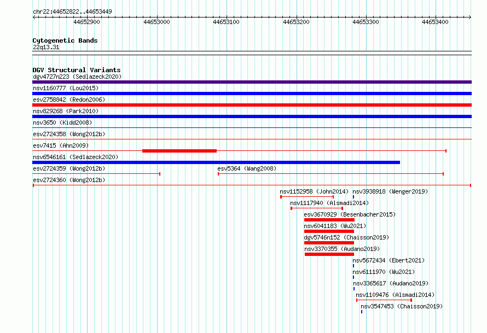Screen dimensions: 487x333
Task: Click ruler position 44653200
Action: 296,22
